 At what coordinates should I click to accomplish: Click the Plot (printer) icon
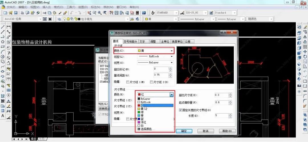(23, 13)
